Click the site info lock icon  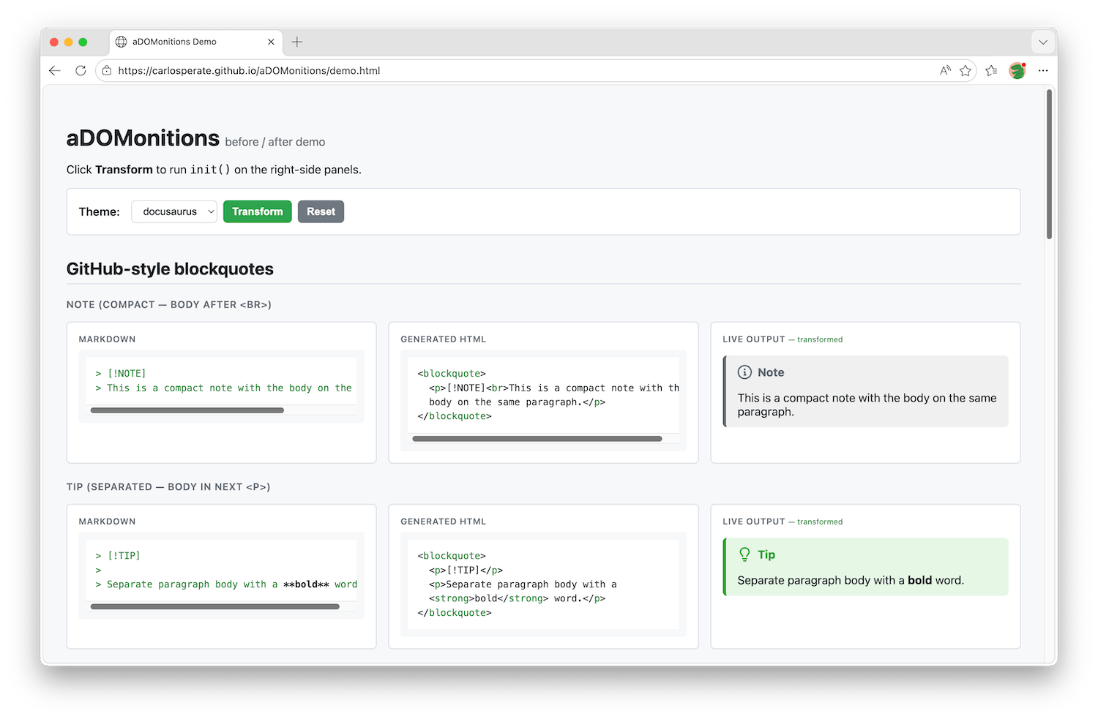[x=107, y=71]
